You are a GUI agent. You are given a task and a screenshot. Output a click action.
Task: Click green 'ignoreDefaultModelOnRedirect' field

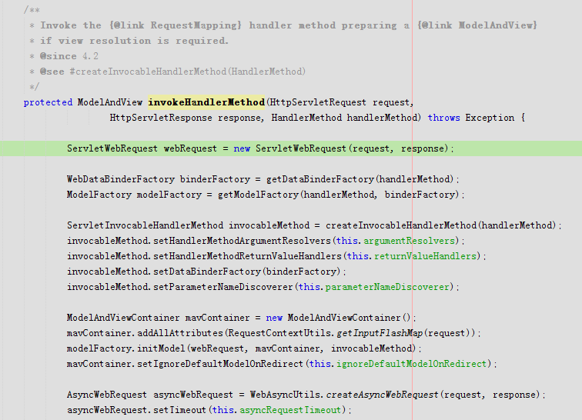coord(411,364)
